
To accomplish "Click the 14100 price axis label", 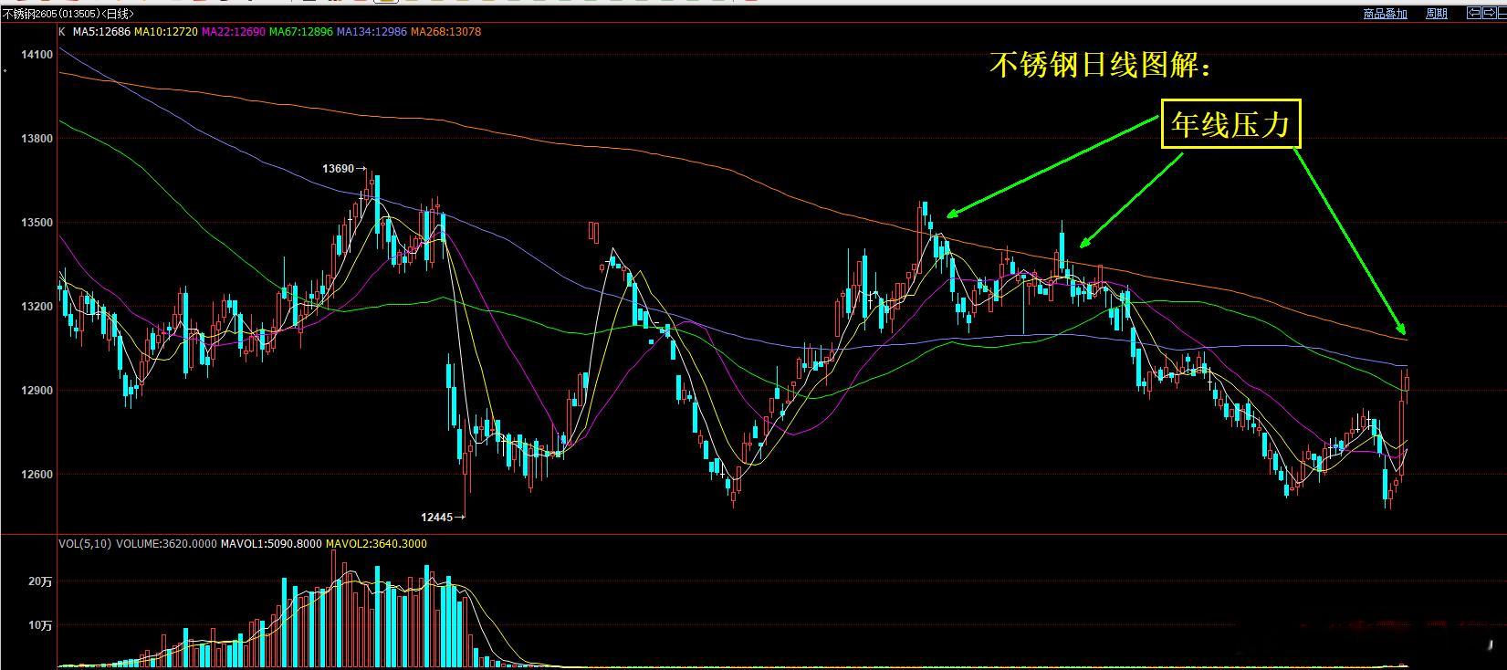I will click(37, 55).
